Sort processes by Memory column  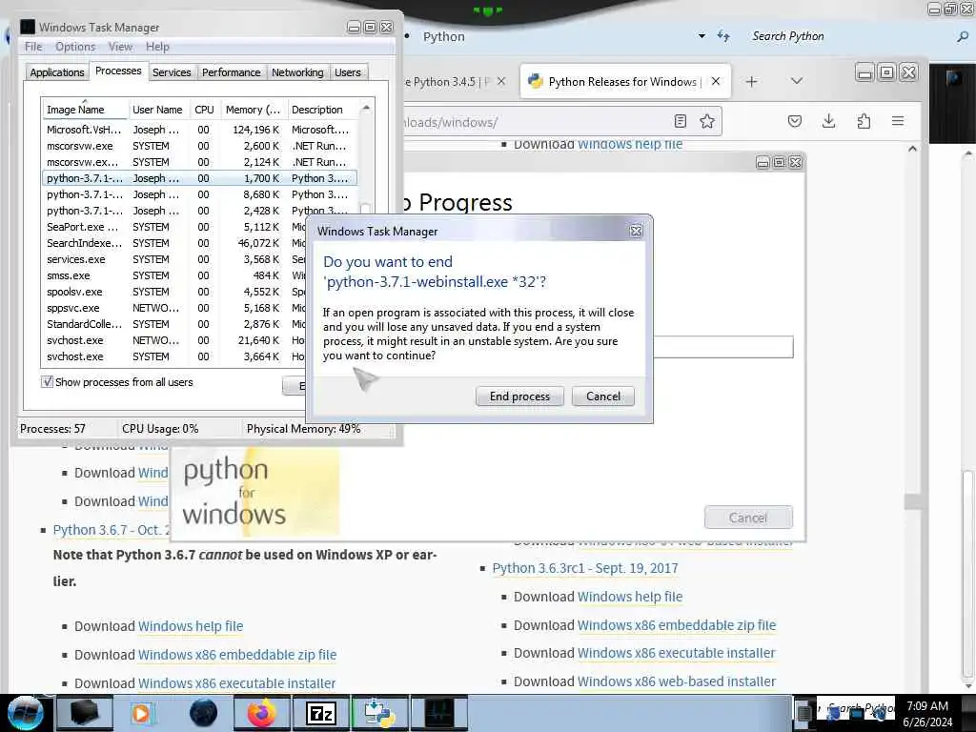(x=253, y=110)
